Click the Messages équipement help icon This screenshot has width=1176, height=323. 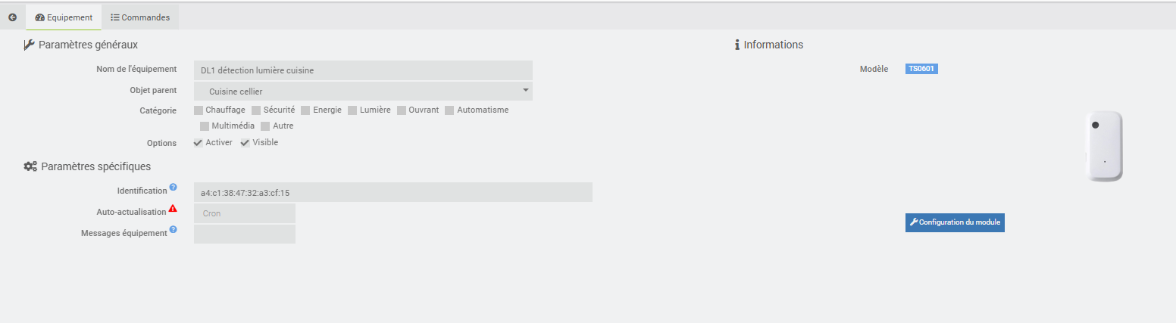[174, 229]
